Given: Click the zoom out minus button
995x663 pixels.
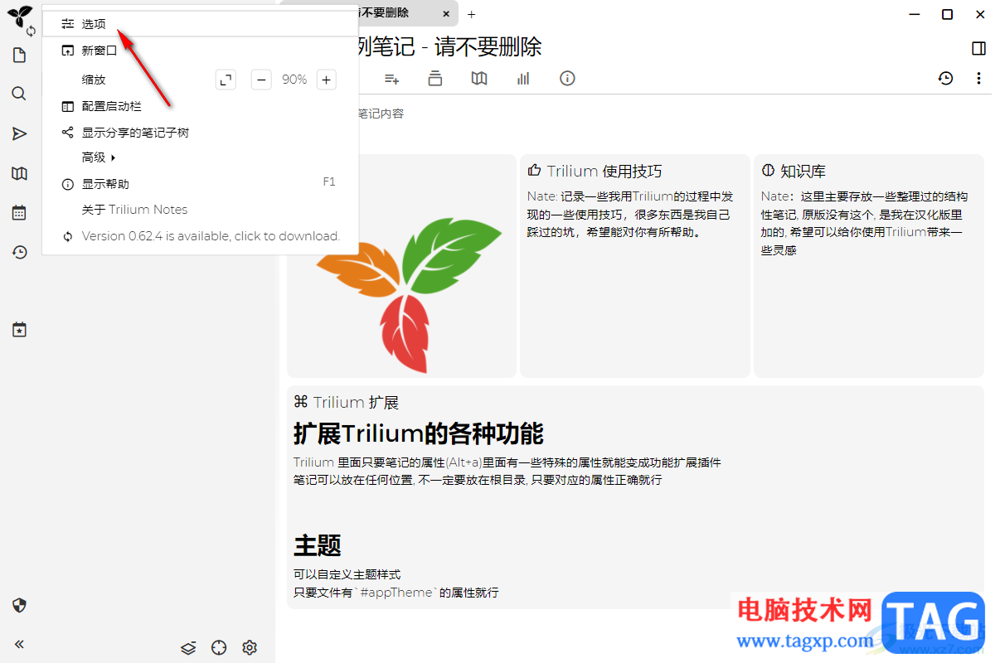Looking at the screenshot, I should pyautogui.click(x=261, y=80).
